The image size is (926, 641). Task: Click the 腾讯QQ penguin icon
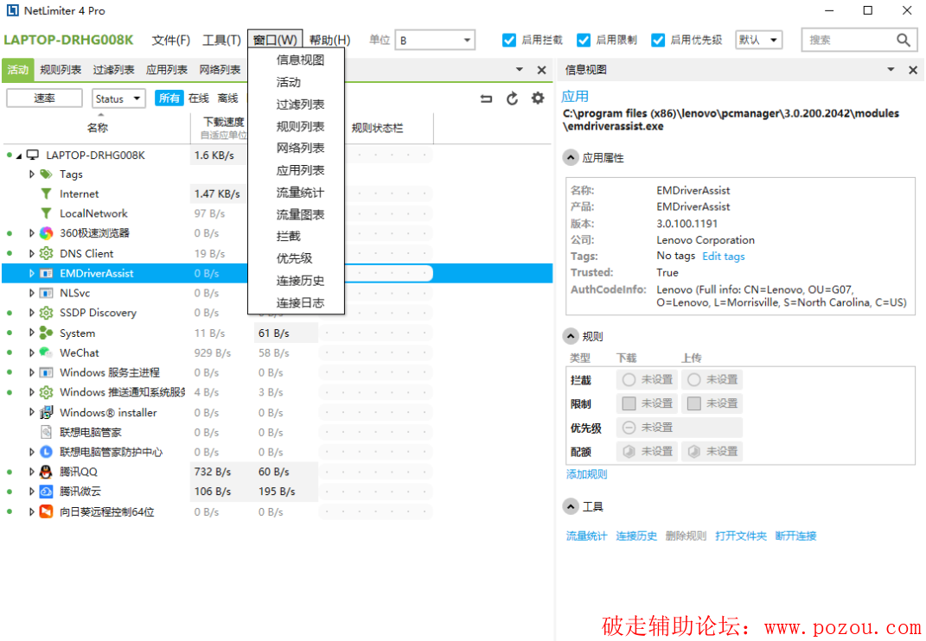[x=46, y=472]
